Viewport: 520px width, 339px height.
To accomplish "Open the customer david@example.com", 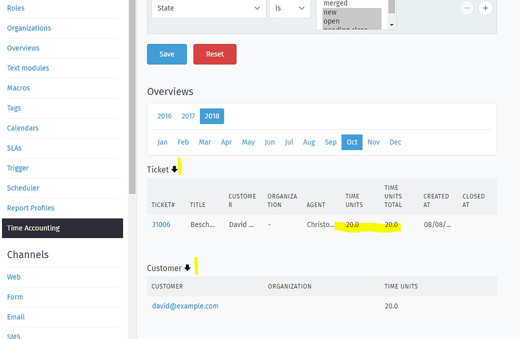I will (185, 305).
